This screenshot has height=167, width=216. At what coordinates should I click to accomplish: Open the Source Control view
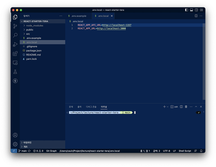coord(15,26)
